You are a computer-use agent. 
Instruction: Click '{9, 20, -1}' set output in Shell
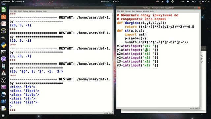click(20, 56)
